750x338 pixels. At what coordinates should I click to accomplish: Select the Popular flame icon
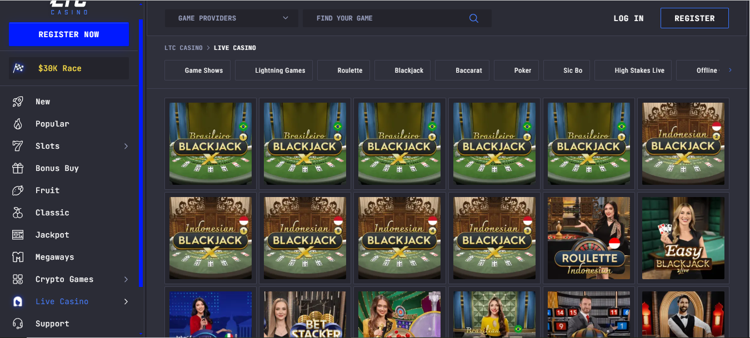click(x=18, y=124)
